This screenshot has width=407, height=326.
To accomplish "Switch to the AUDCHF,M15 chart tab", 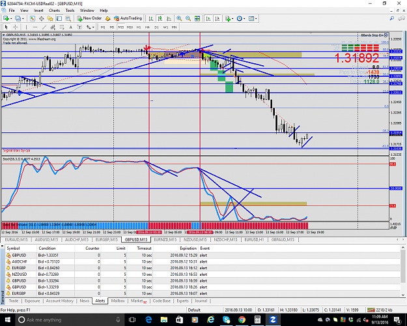I will [77, 240].
